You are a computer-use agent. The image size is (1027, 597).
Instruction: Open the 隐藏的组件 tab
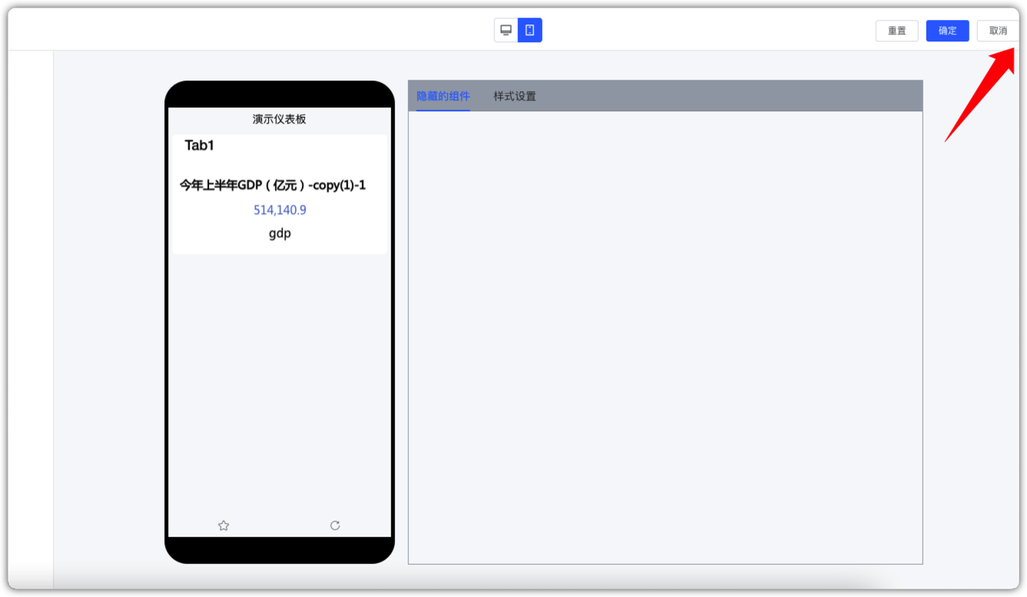tap(443, 96)
